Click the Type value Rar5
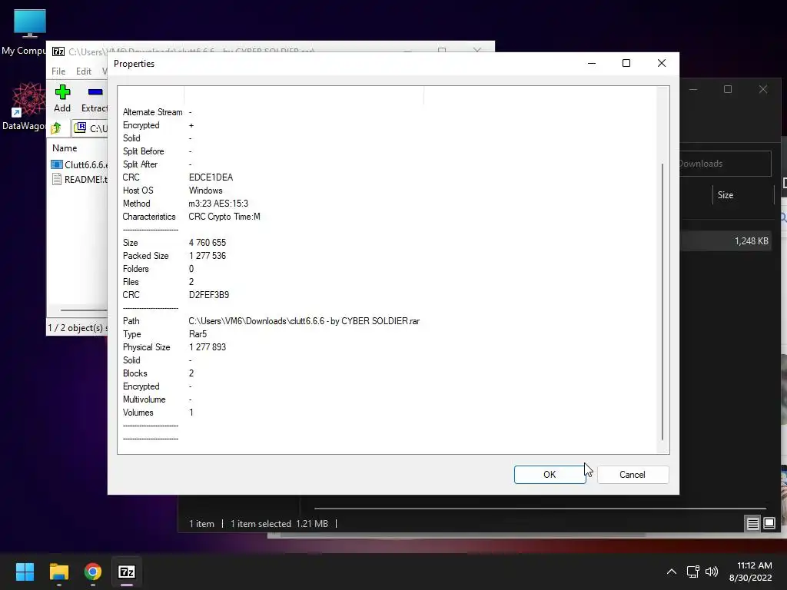Screen dimensions: 787x590 click(198, 334)
